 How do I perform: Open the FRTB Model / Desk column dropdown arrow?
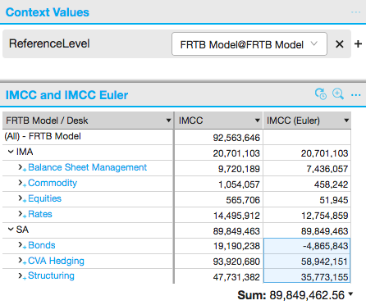pyautogui.click(x=168, y=121)
